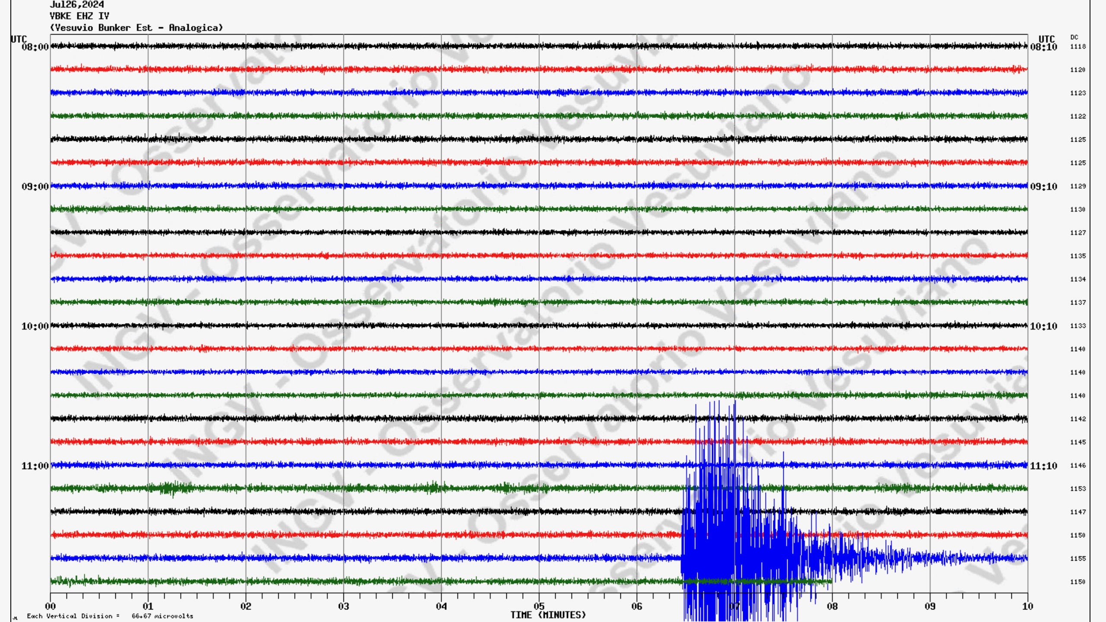Click the 10 minute tick label

point(1027,606)
